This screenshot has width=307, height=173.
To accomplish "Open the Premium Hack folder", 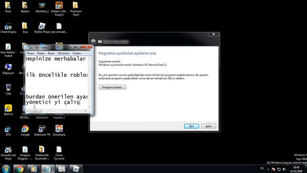I will 76,9.
